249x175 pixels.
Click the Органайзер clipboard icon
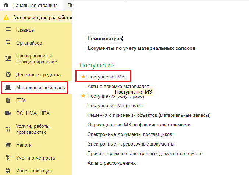pos(8,43)
